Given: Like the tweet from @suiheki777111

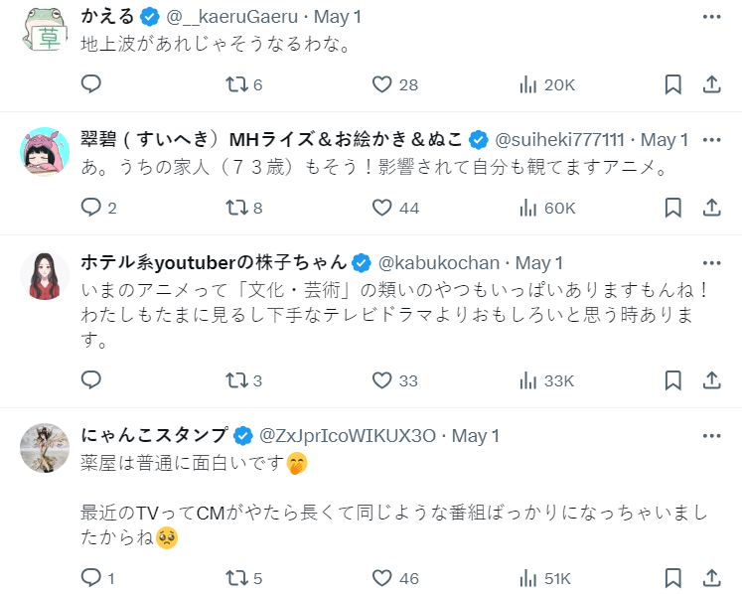Looking at the screenshot, I should [x=382, y=208].
